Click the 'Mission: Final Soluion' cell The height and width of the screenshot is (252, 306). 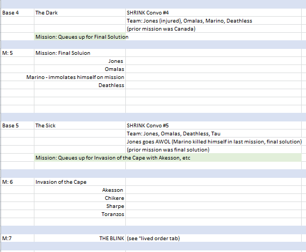[80, 53]
